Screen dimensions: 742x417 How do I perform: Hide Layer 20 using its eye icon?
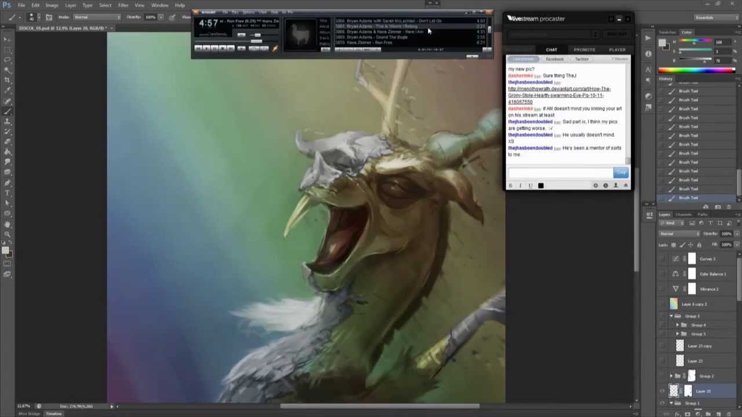663,392
